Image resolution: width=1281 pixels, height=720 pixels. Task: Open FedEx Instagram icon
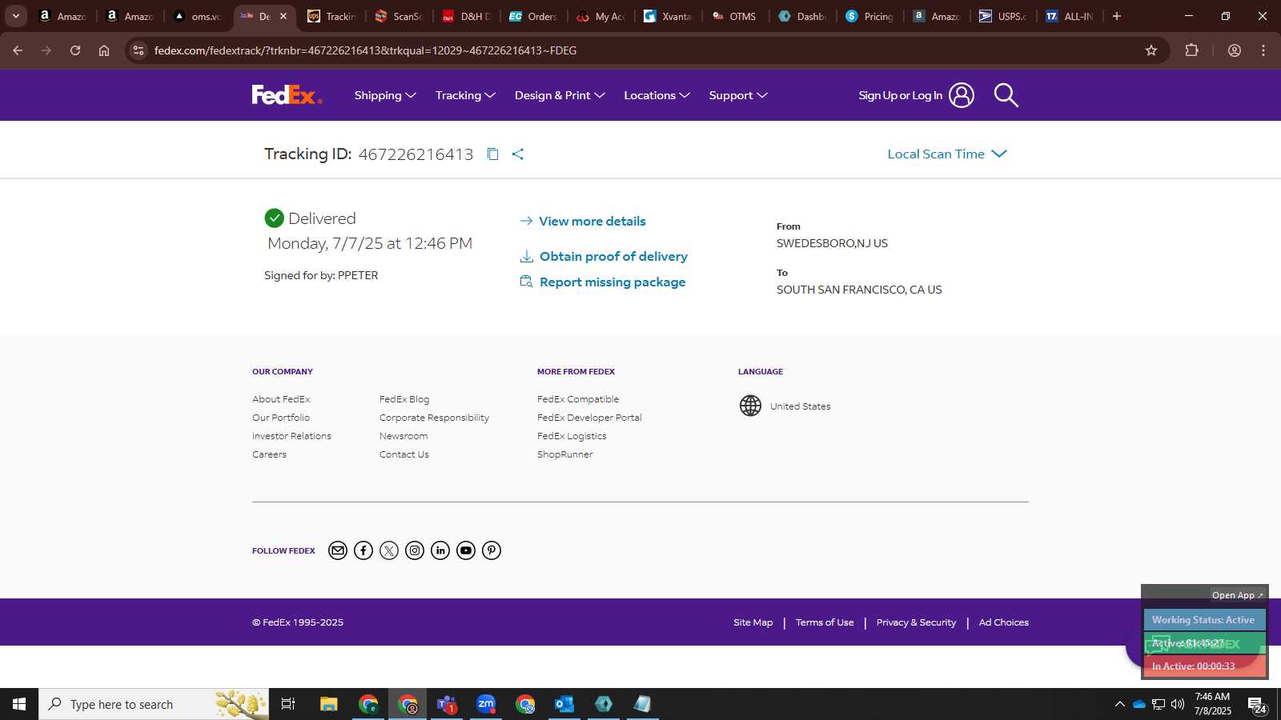point(415,550)
